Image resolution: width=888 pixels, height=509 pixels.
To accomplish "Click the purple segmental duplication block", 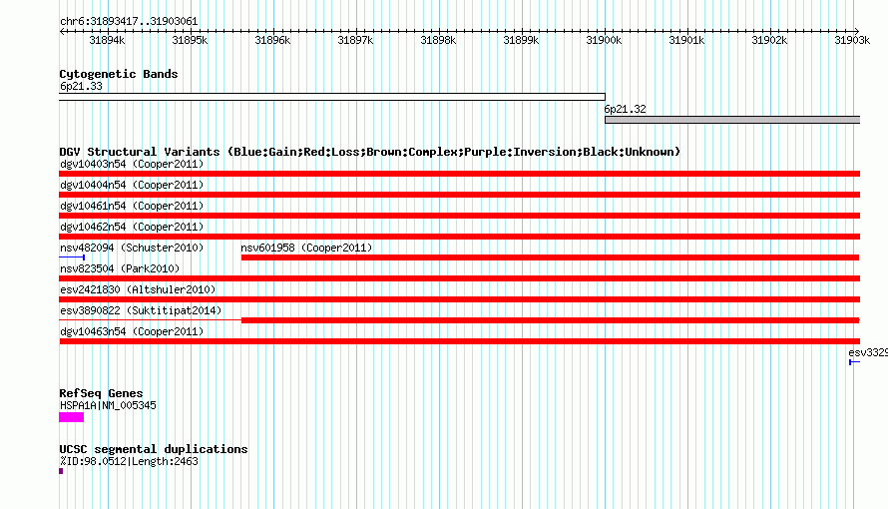I will click(x=61, y=471).
